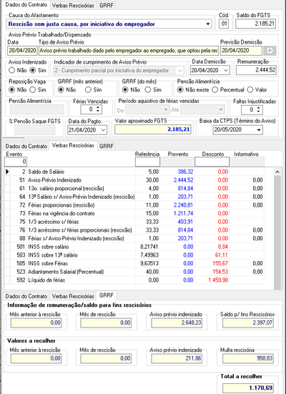Open the 'Até' período aquisitivo dropdown
The image size is (286, 394).
pos(221,110)
